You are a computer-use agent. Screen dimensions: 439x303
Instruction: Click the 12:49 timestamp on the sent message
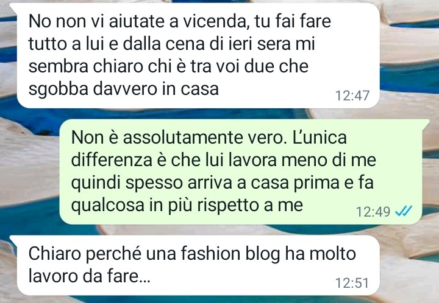pos(373,212)
